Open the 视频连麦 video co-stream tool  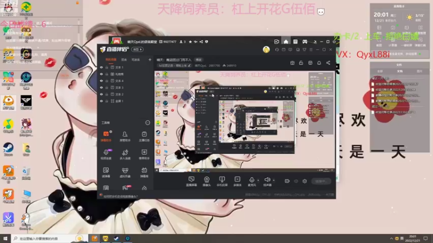coord(106,154)
